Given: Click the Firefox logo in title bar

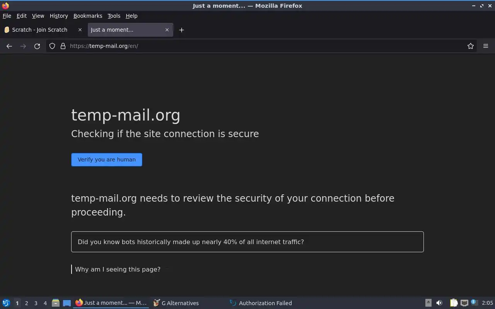Looking at the screenshot, I should [x=5, y=6].
